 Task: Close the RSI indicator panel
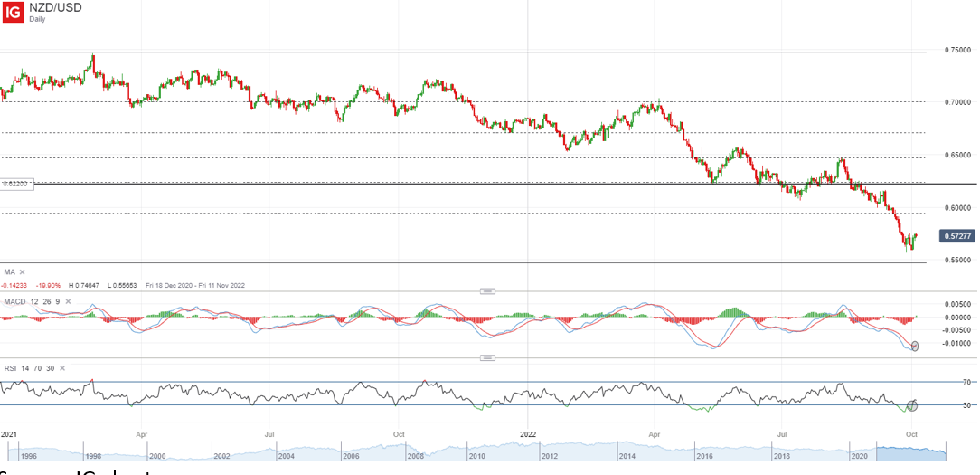(x=61, y=368)
